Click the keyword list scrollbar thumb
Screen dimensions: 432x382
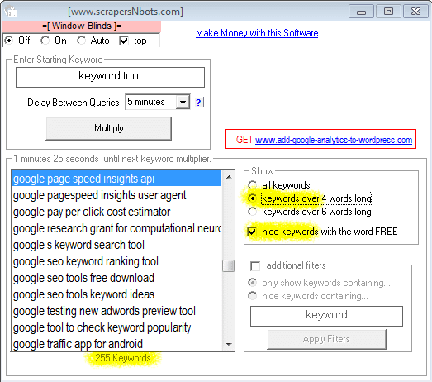pyautogui.click(x=229, y=265)
